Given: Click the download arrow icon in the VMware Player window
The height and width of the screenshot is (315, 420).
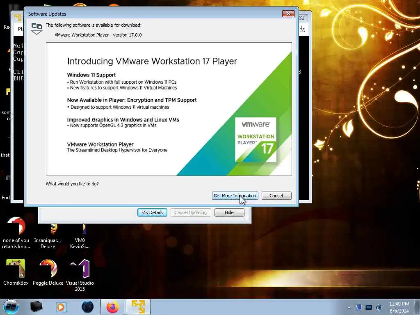Looking at the screenshot, I should pyautogui.click(x=302, y=29).
